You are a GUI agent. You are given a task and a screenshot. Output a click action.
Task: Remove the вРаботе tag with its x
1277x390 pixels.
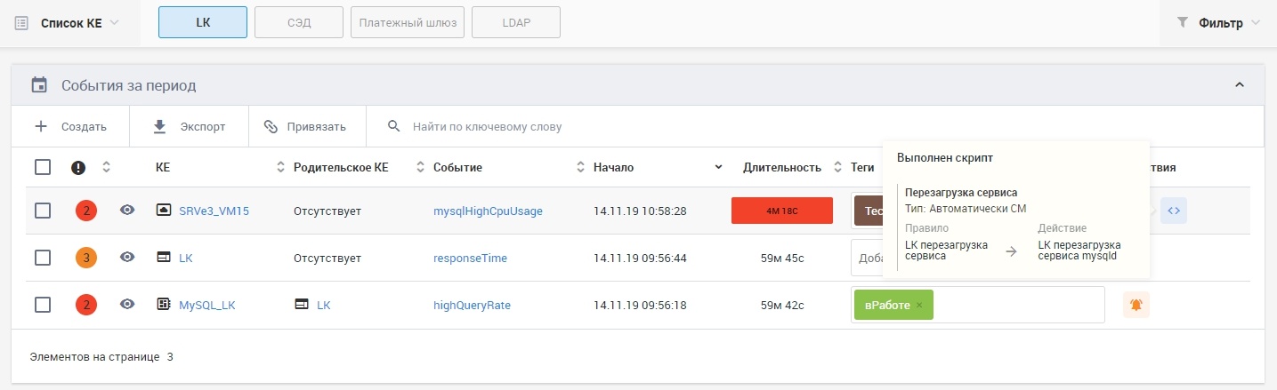(919, 305)
